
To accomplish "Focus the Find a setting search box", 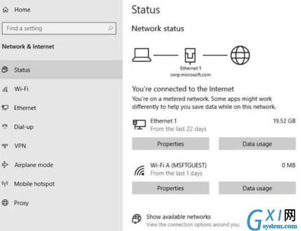I will tap(59, 28).
